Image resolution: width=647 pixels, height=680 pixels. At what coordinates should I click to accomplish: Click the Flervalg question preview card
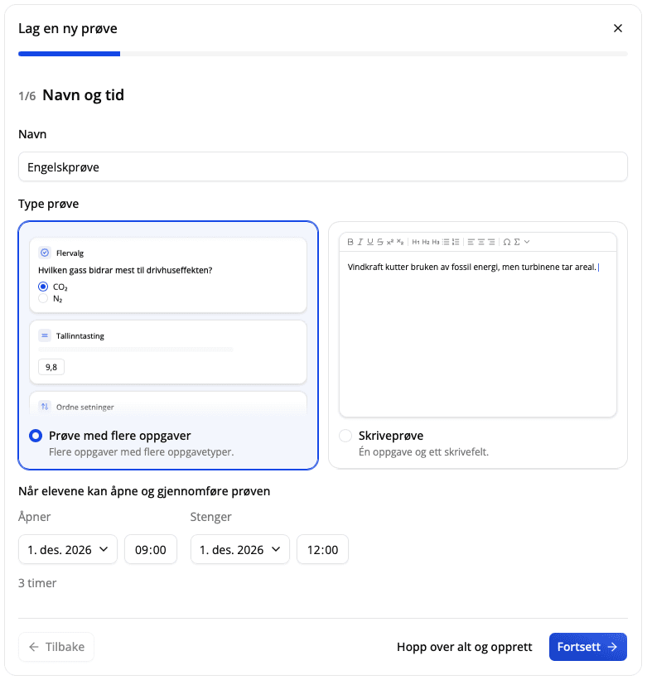pos(168,275)
